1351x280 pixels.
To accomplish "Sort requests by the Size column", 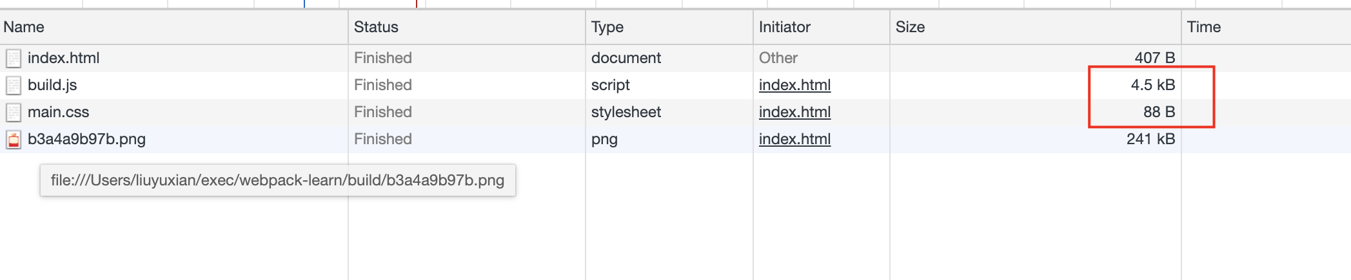I will [x=1036, y=27].
